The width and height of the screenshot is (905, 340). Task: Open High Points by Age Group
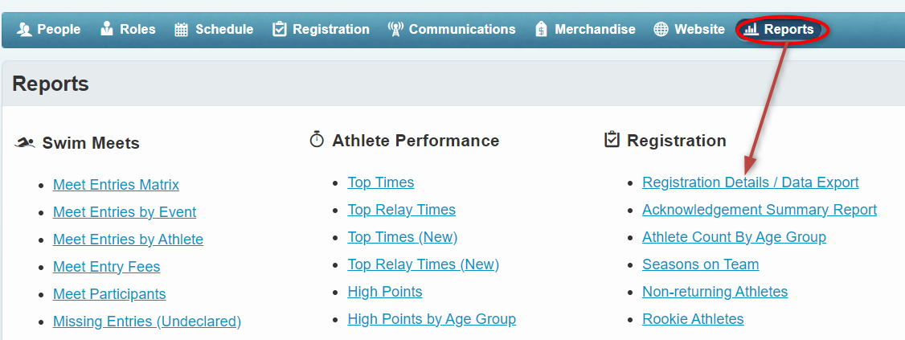[x=432, y=319]
